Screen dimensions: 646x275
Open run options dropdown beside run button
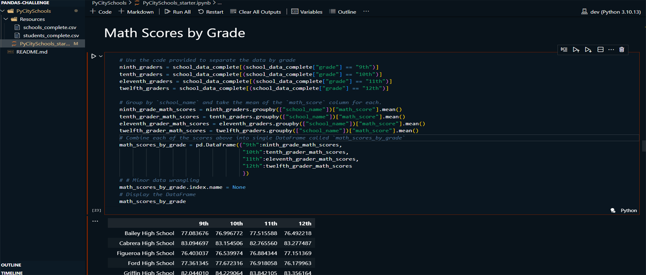point(101,56)
